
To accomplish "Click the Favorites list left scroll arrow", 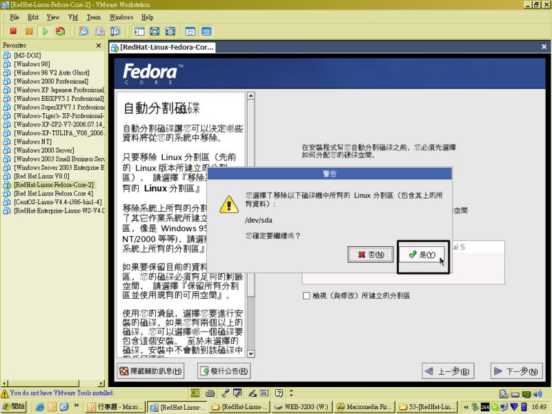I will (x=4, y=384).
